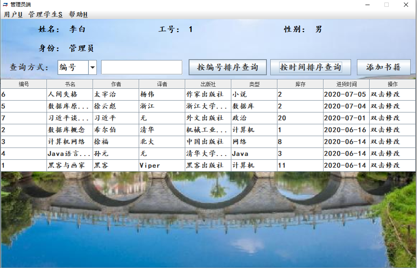
Task: Select the 孙元 author cell
Action: pyautogui.click(x=116, y=154)
